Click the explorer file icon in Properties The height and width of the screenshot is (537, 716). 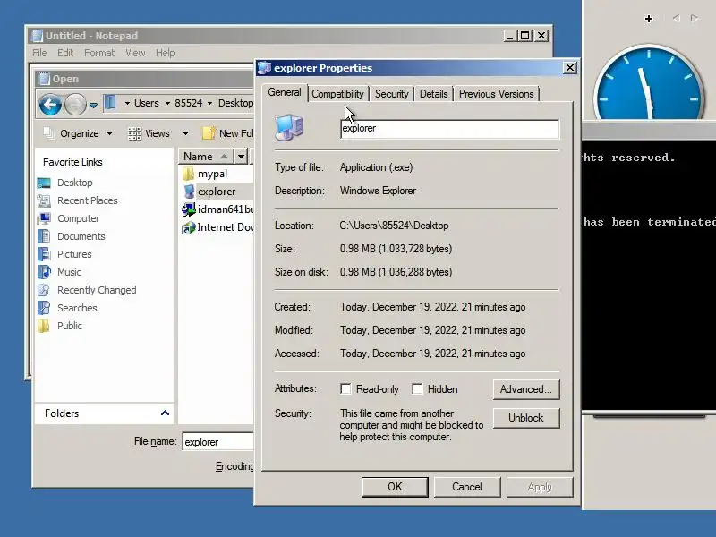(x=289, y=127)
